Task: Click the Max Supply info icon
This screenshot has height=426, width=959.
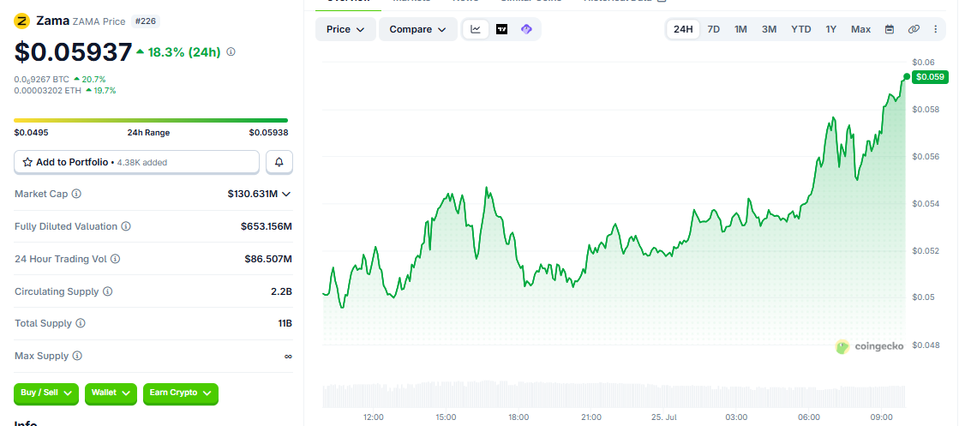Action: [x=77, y=356]
